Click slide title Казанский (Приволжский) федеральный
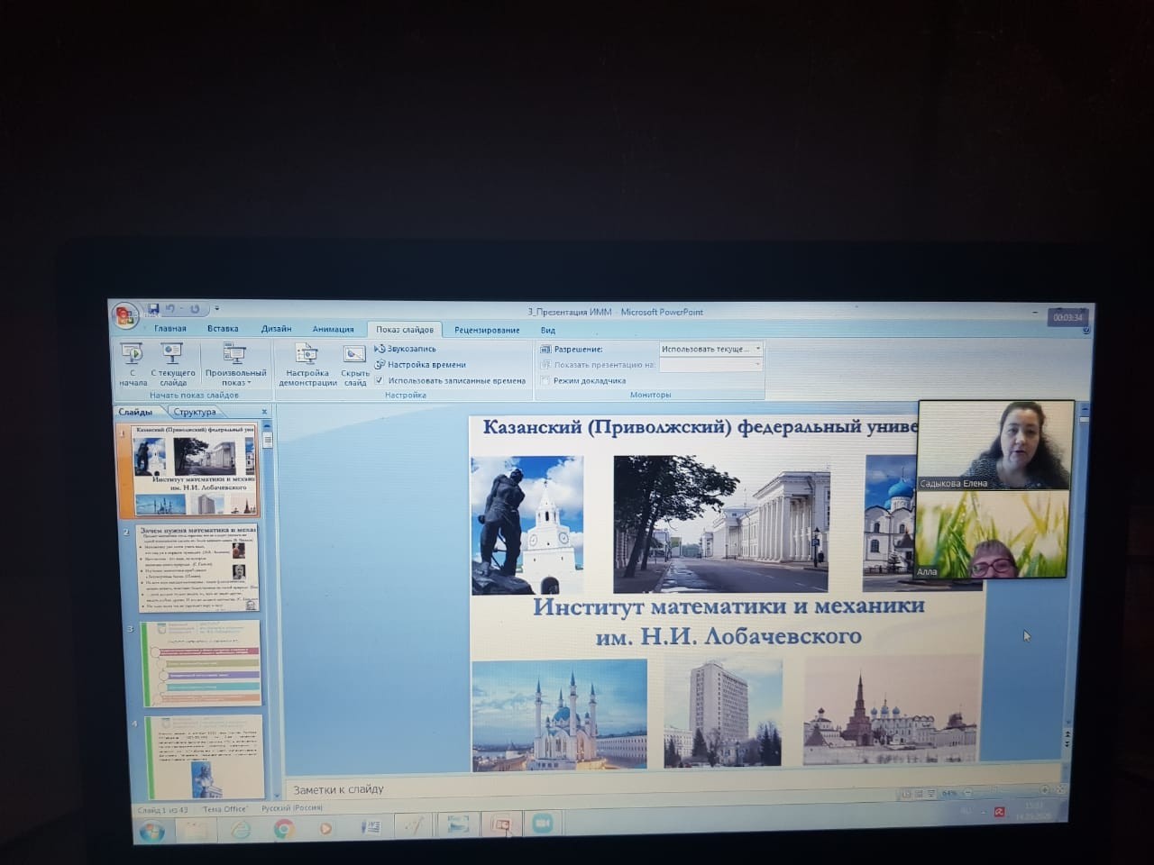1154x865 pixels. click(701, 427)
